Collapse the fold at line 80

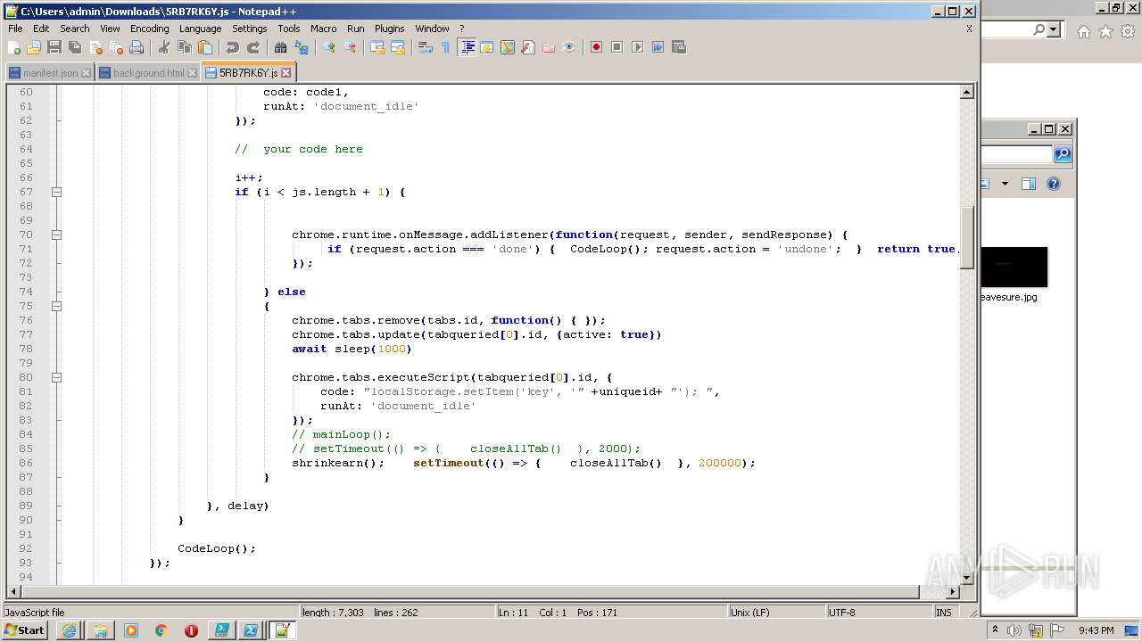56,377
